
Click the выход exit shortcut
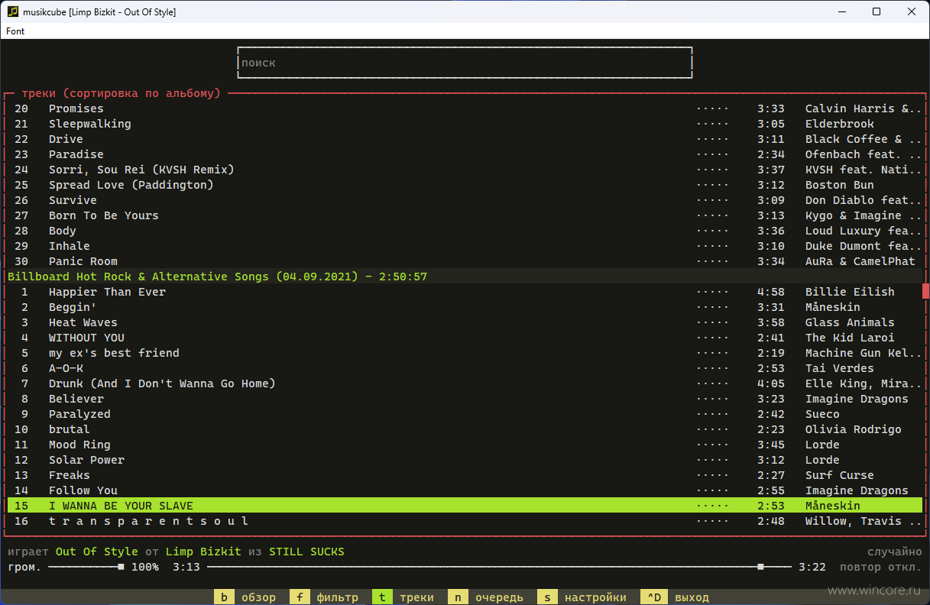pos(674,597)
